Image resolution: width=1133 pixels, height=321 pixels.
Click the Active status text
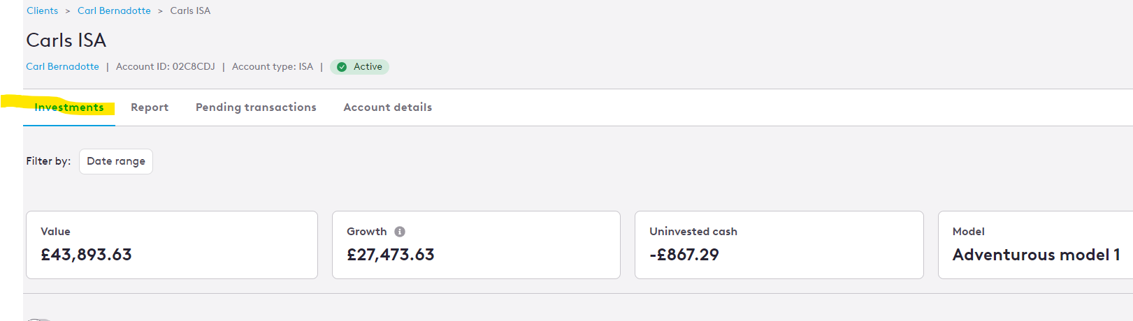coord(368,67)
